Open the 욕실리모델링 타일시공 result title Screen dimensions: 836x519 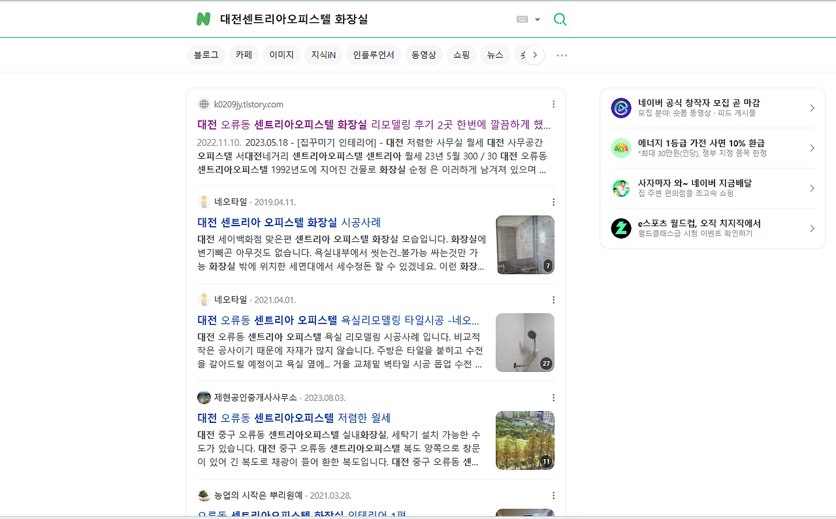(x=338, y=320)
